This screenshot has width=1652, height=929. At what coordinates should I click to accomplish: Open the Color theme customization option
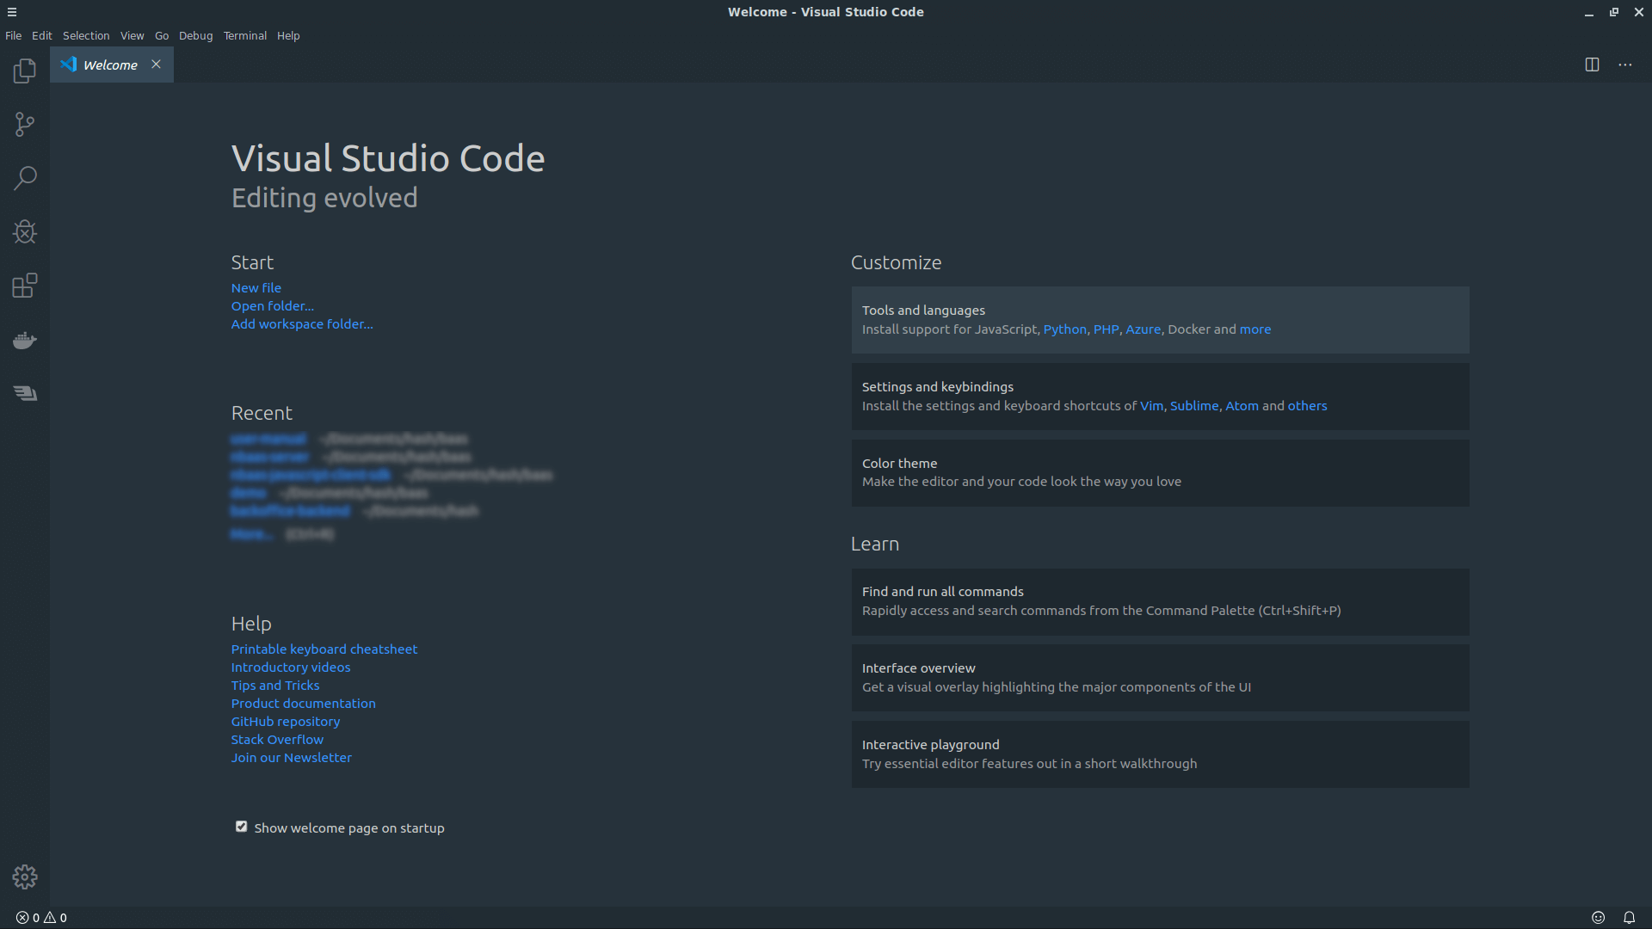pos(1160,472)
